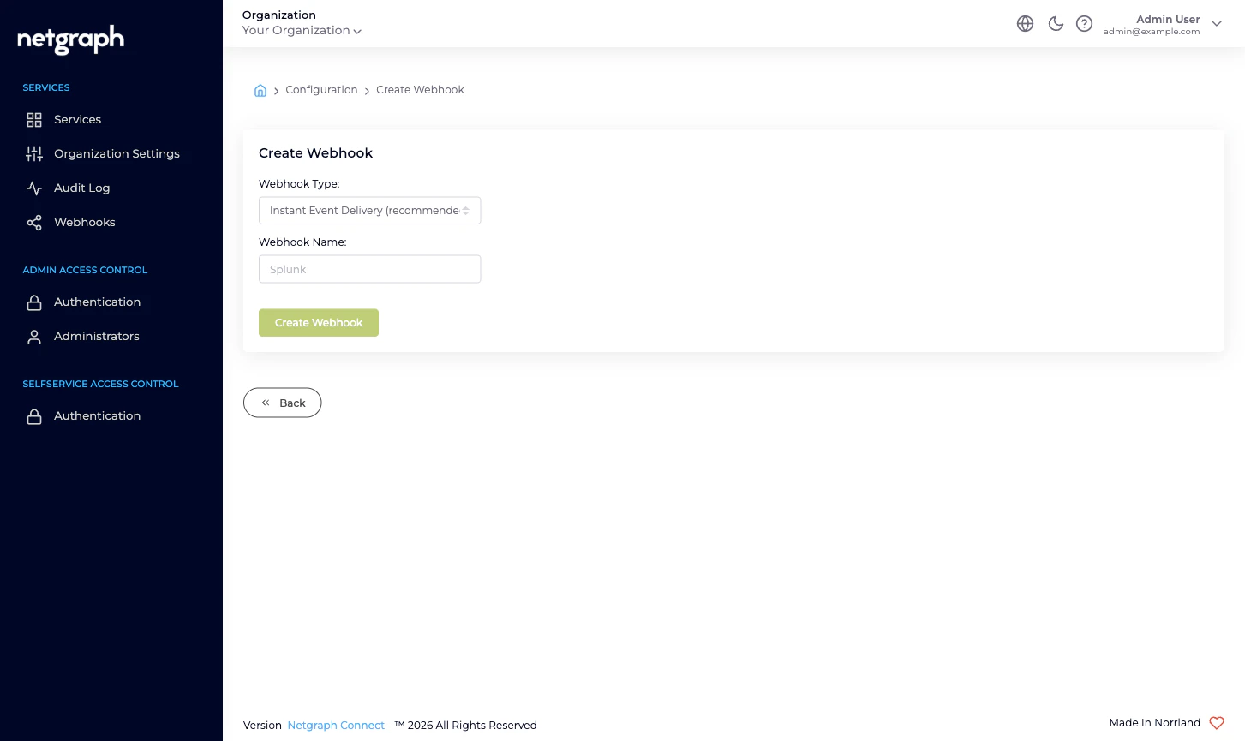Toggle dark mode with the moon icon
This screenshot has width=1245, height=741.
1056,23
